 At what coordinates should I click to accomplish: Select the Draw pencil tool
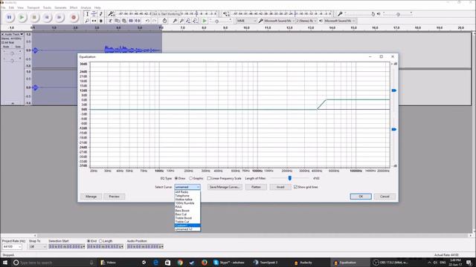[x=101, y=14]
